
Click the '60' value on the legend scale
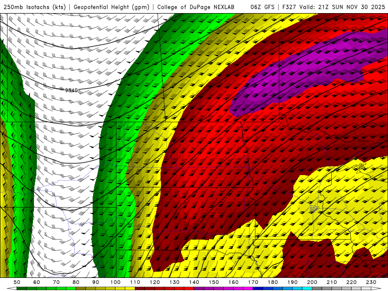pyautogui.click(x=37, y=282)
